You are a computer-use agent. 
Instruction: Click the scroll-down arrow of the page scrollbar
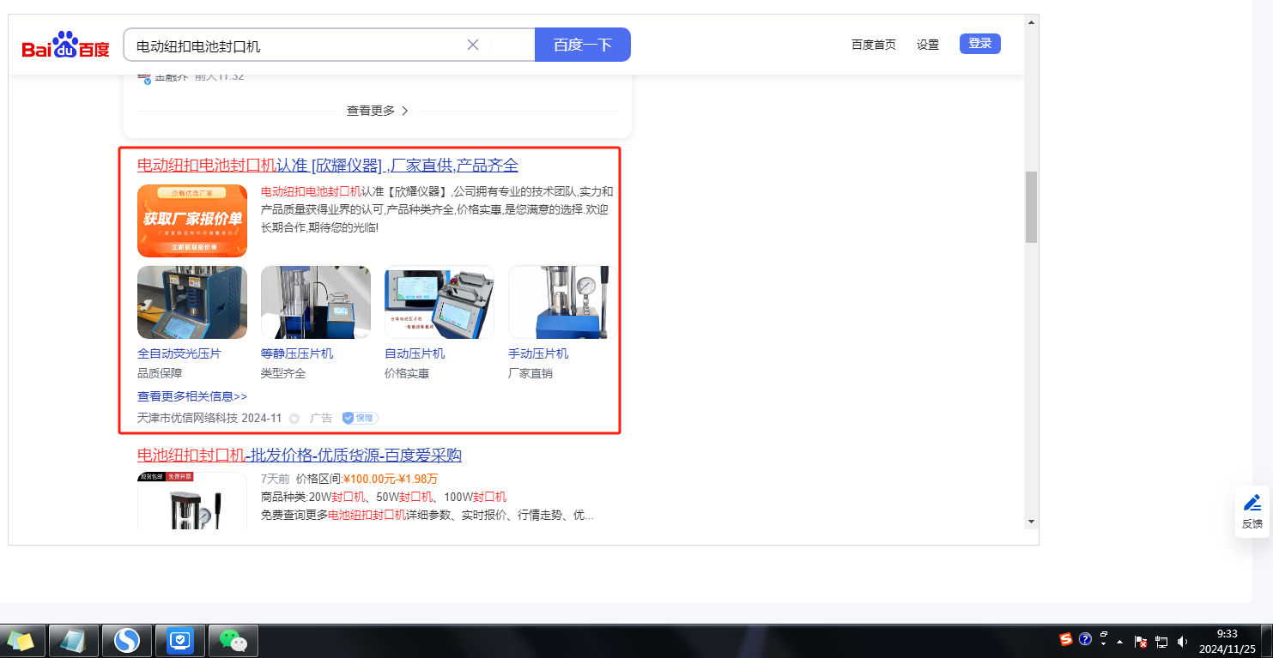(x=1031, y=521)
